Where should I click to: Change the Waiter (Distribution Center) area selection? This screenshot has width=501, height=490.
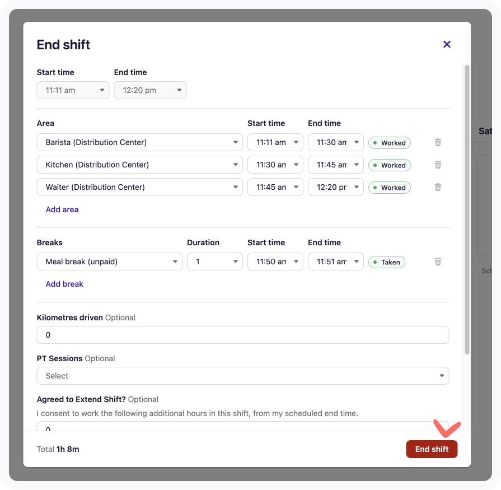click(x=139, y=187)
